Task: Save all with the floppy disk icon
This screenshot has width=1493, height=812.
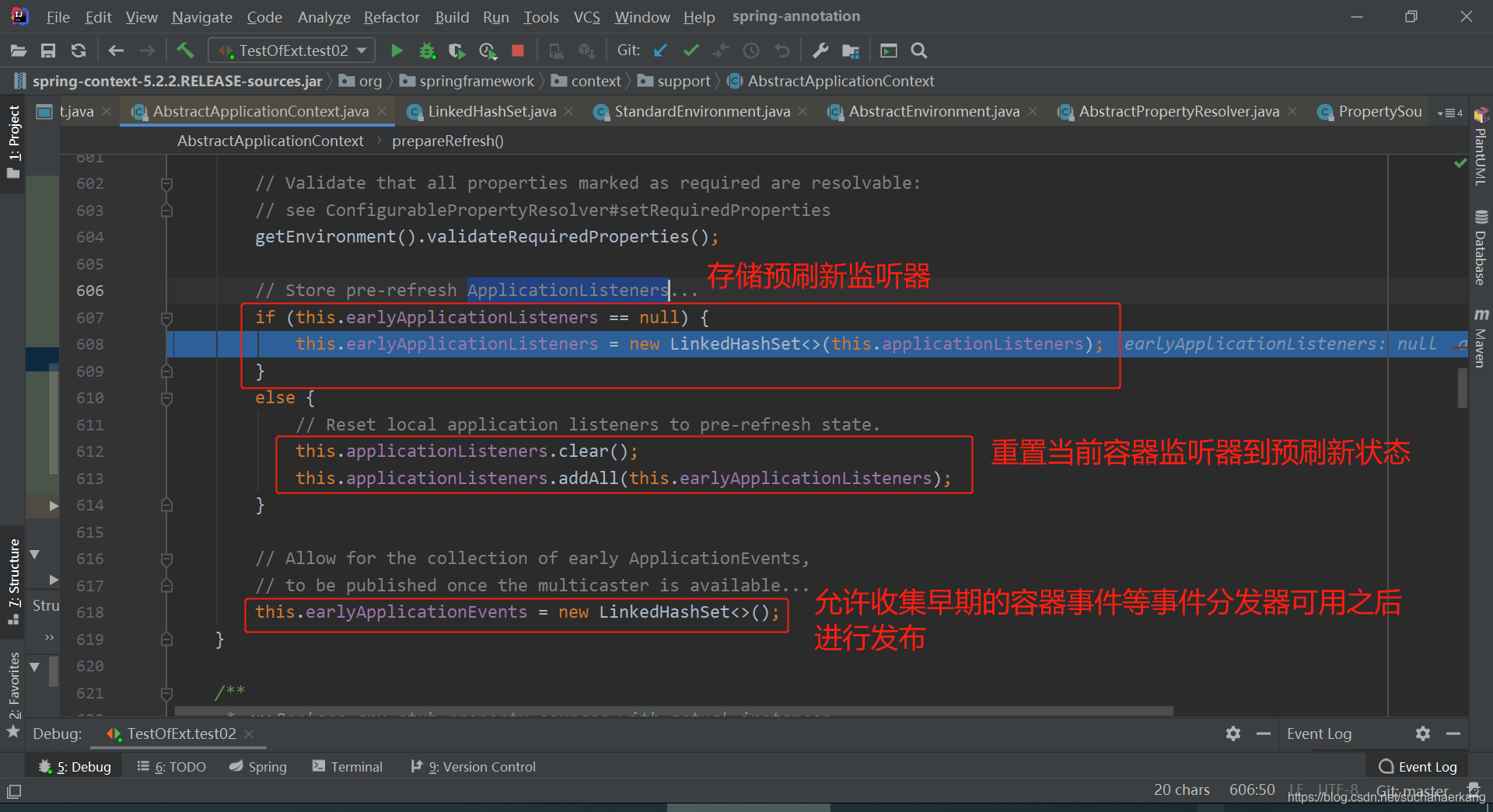Action: click(x=48, y=51)
